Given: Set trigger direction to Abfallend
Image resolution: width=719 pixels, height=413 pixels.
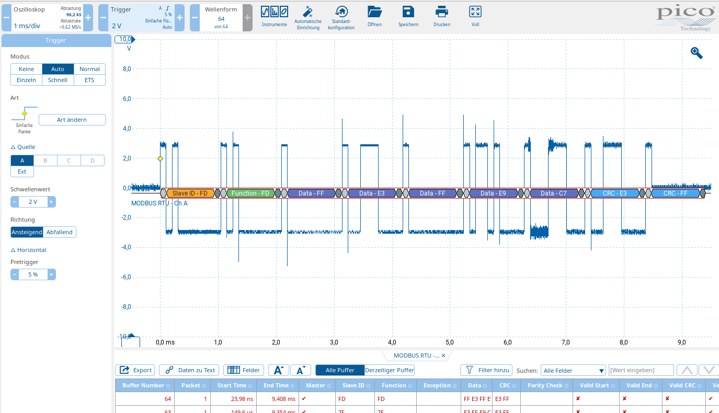Looking at the screenshot, I should coord(60,232).
